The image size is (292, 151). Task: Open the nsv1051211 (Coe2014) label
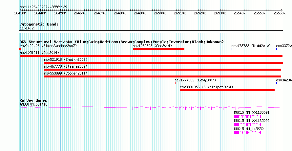39,53
